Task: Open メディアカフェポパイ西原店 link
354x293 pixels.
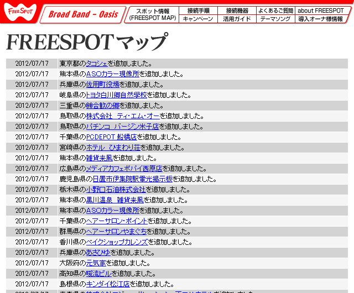Action: click(x=124, y=169)
